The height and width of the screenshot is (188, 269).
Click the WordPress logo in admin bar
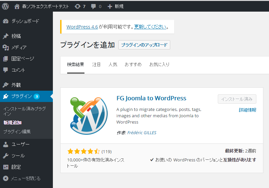5,6
